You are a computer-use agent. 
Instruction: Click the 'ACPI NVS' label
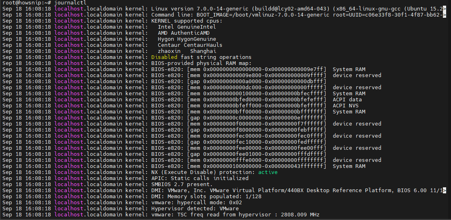(x=346, y=105)
